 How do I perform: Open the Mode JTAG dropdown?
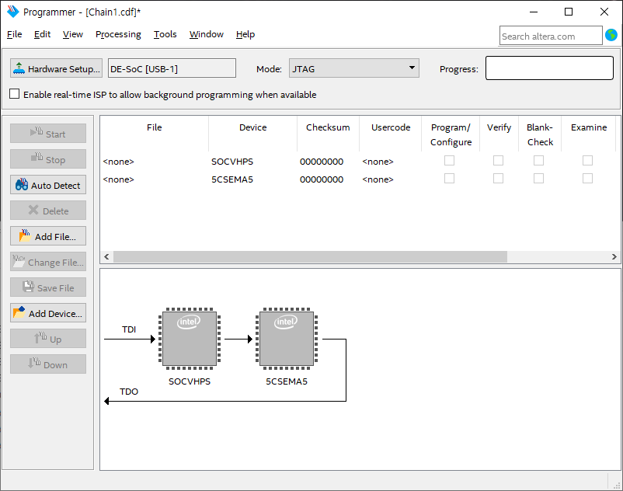coord(354,68)
